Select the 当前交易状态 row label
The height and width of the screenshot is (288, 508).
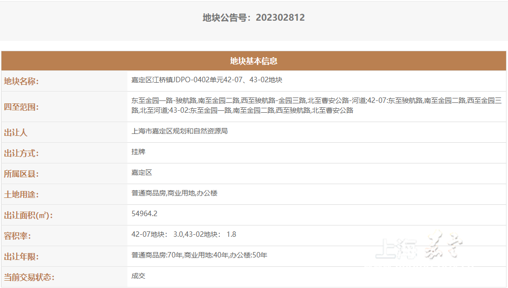(x=29, y=277)
